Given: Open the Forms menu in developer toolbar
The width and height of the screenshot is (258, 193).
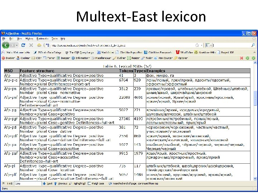Looking at the screenshot, I should [49, 58].
